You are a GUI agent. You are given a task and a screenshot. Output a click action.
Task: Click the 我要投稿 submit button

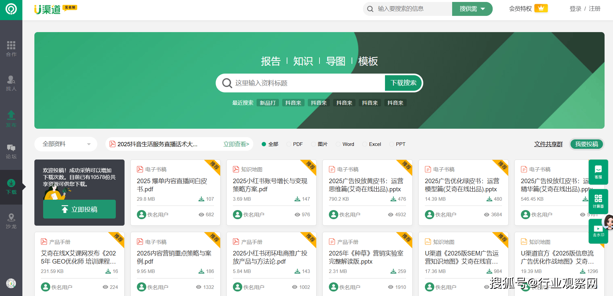586,144
